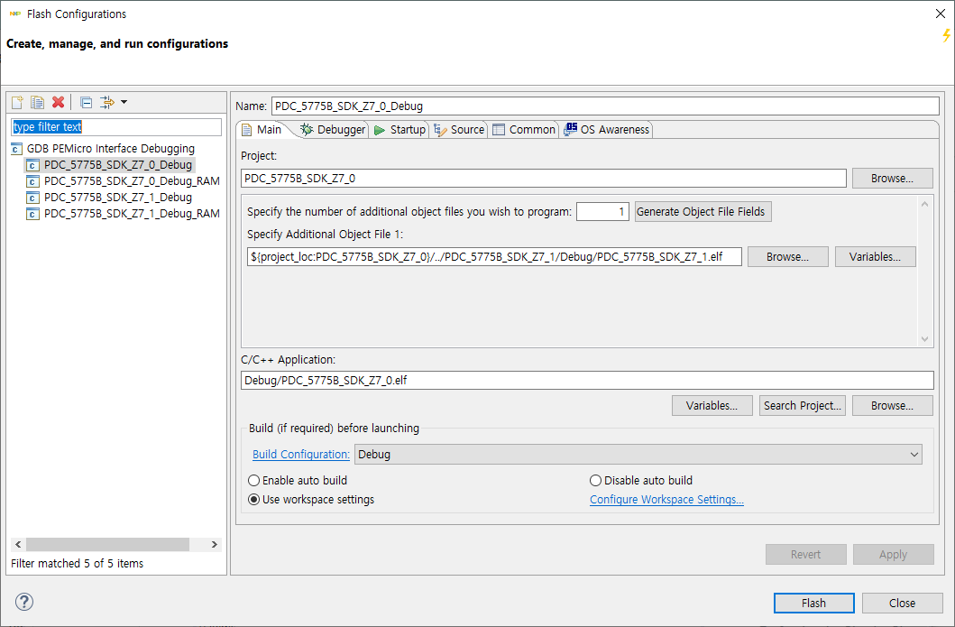Click the help question mark icon
955x627 pixels.
point(23,602)
